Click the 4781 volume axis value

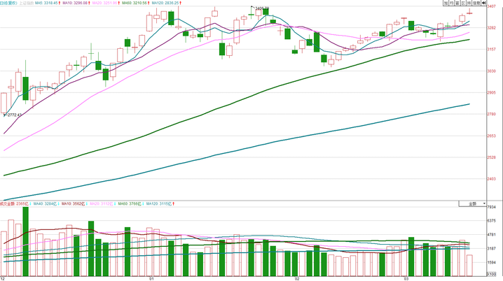point(492,235)
